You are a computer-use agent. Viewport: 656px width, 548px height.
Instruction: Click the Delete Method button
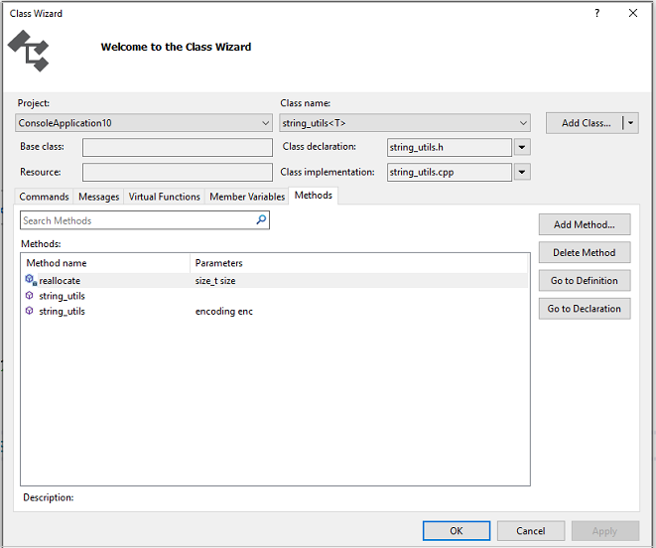point(585,252)
